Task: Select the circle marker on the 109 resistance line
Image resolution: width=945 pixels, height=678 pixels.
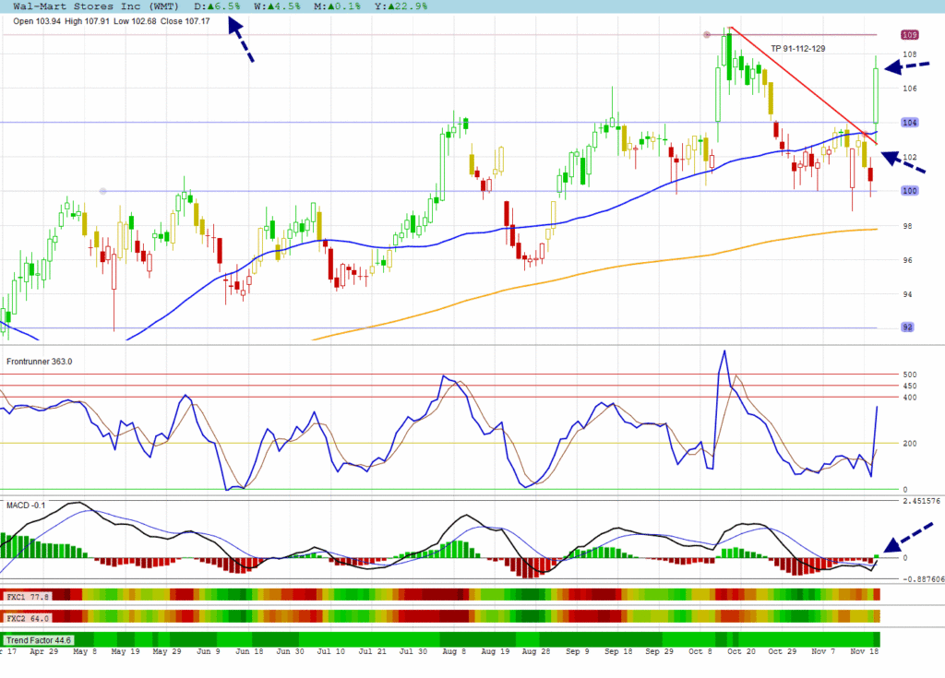Action: [707, 35]
